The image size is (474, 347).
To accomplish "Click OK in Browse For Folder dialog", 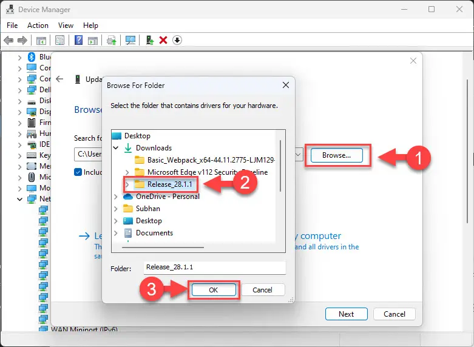I will tap(214, 290).
